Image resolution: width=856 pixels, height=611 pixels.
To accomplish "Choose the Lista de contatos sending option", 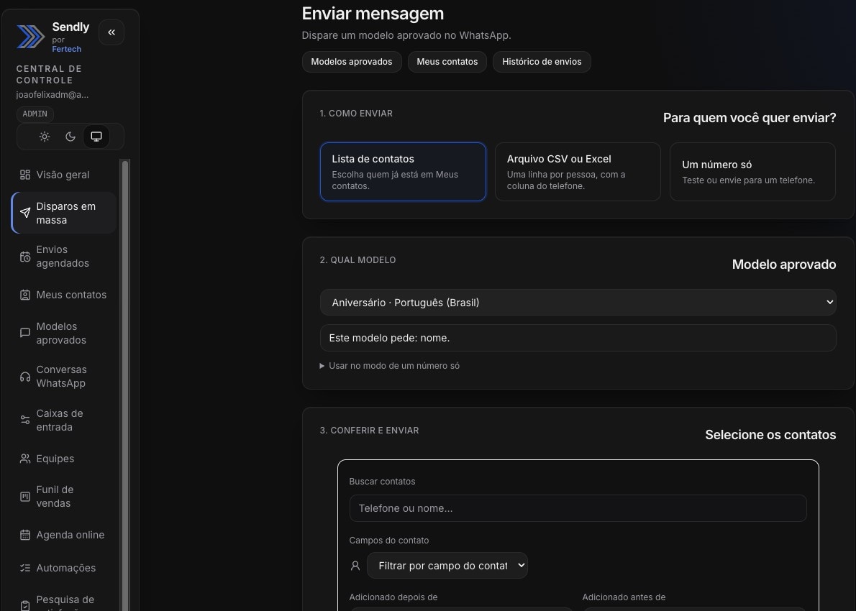I will click(x=403, y=172).
